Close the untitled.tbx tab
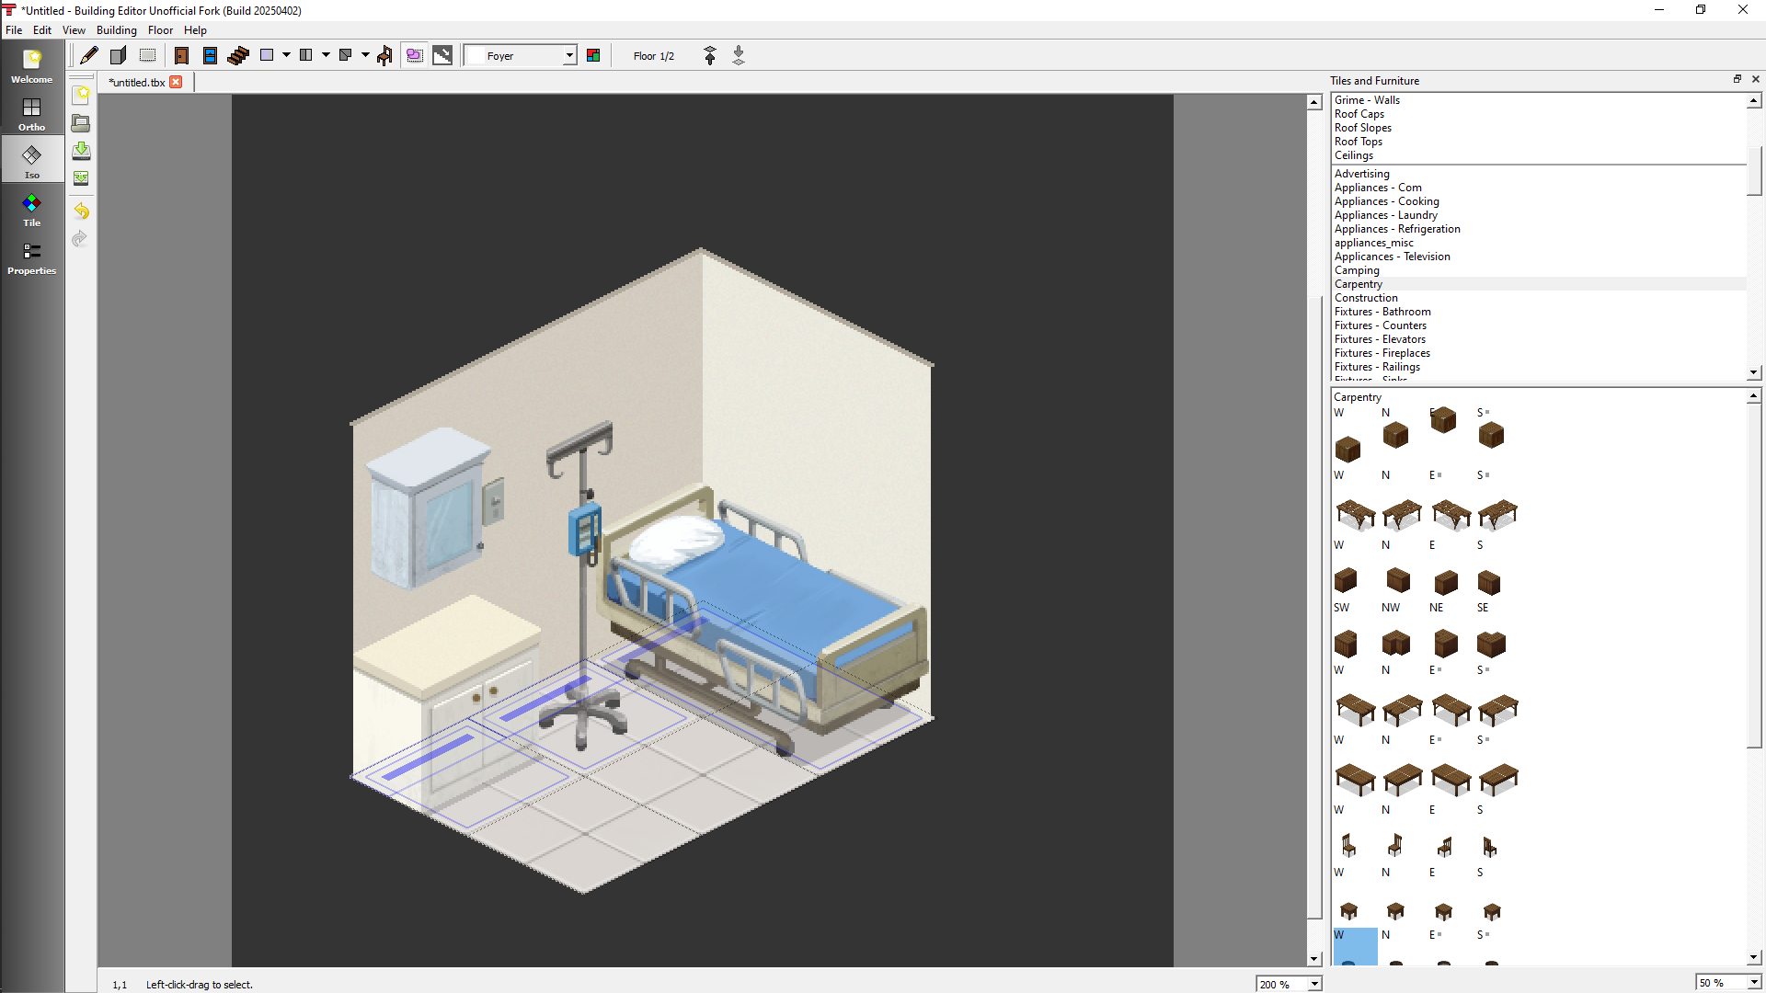Image resolution: width=1766 pixels, height=993 pixels. click(176, 82)
